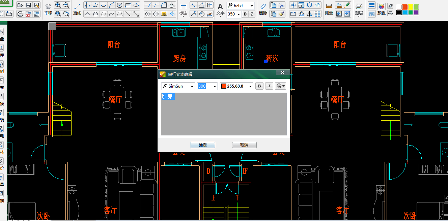Viewport: 448px width, 221px height.
Task: Open the Layers (图层) panel
Action: pos(359,9)
